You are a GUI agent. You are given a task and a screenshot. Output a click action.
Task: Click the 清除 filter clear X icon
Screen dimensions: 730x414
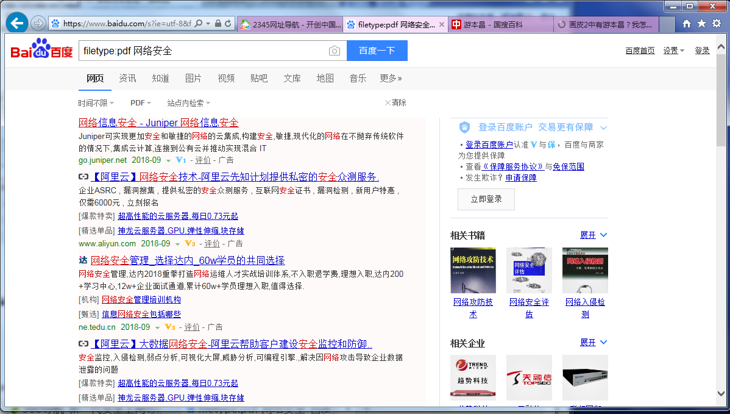(x=388, y=102)
